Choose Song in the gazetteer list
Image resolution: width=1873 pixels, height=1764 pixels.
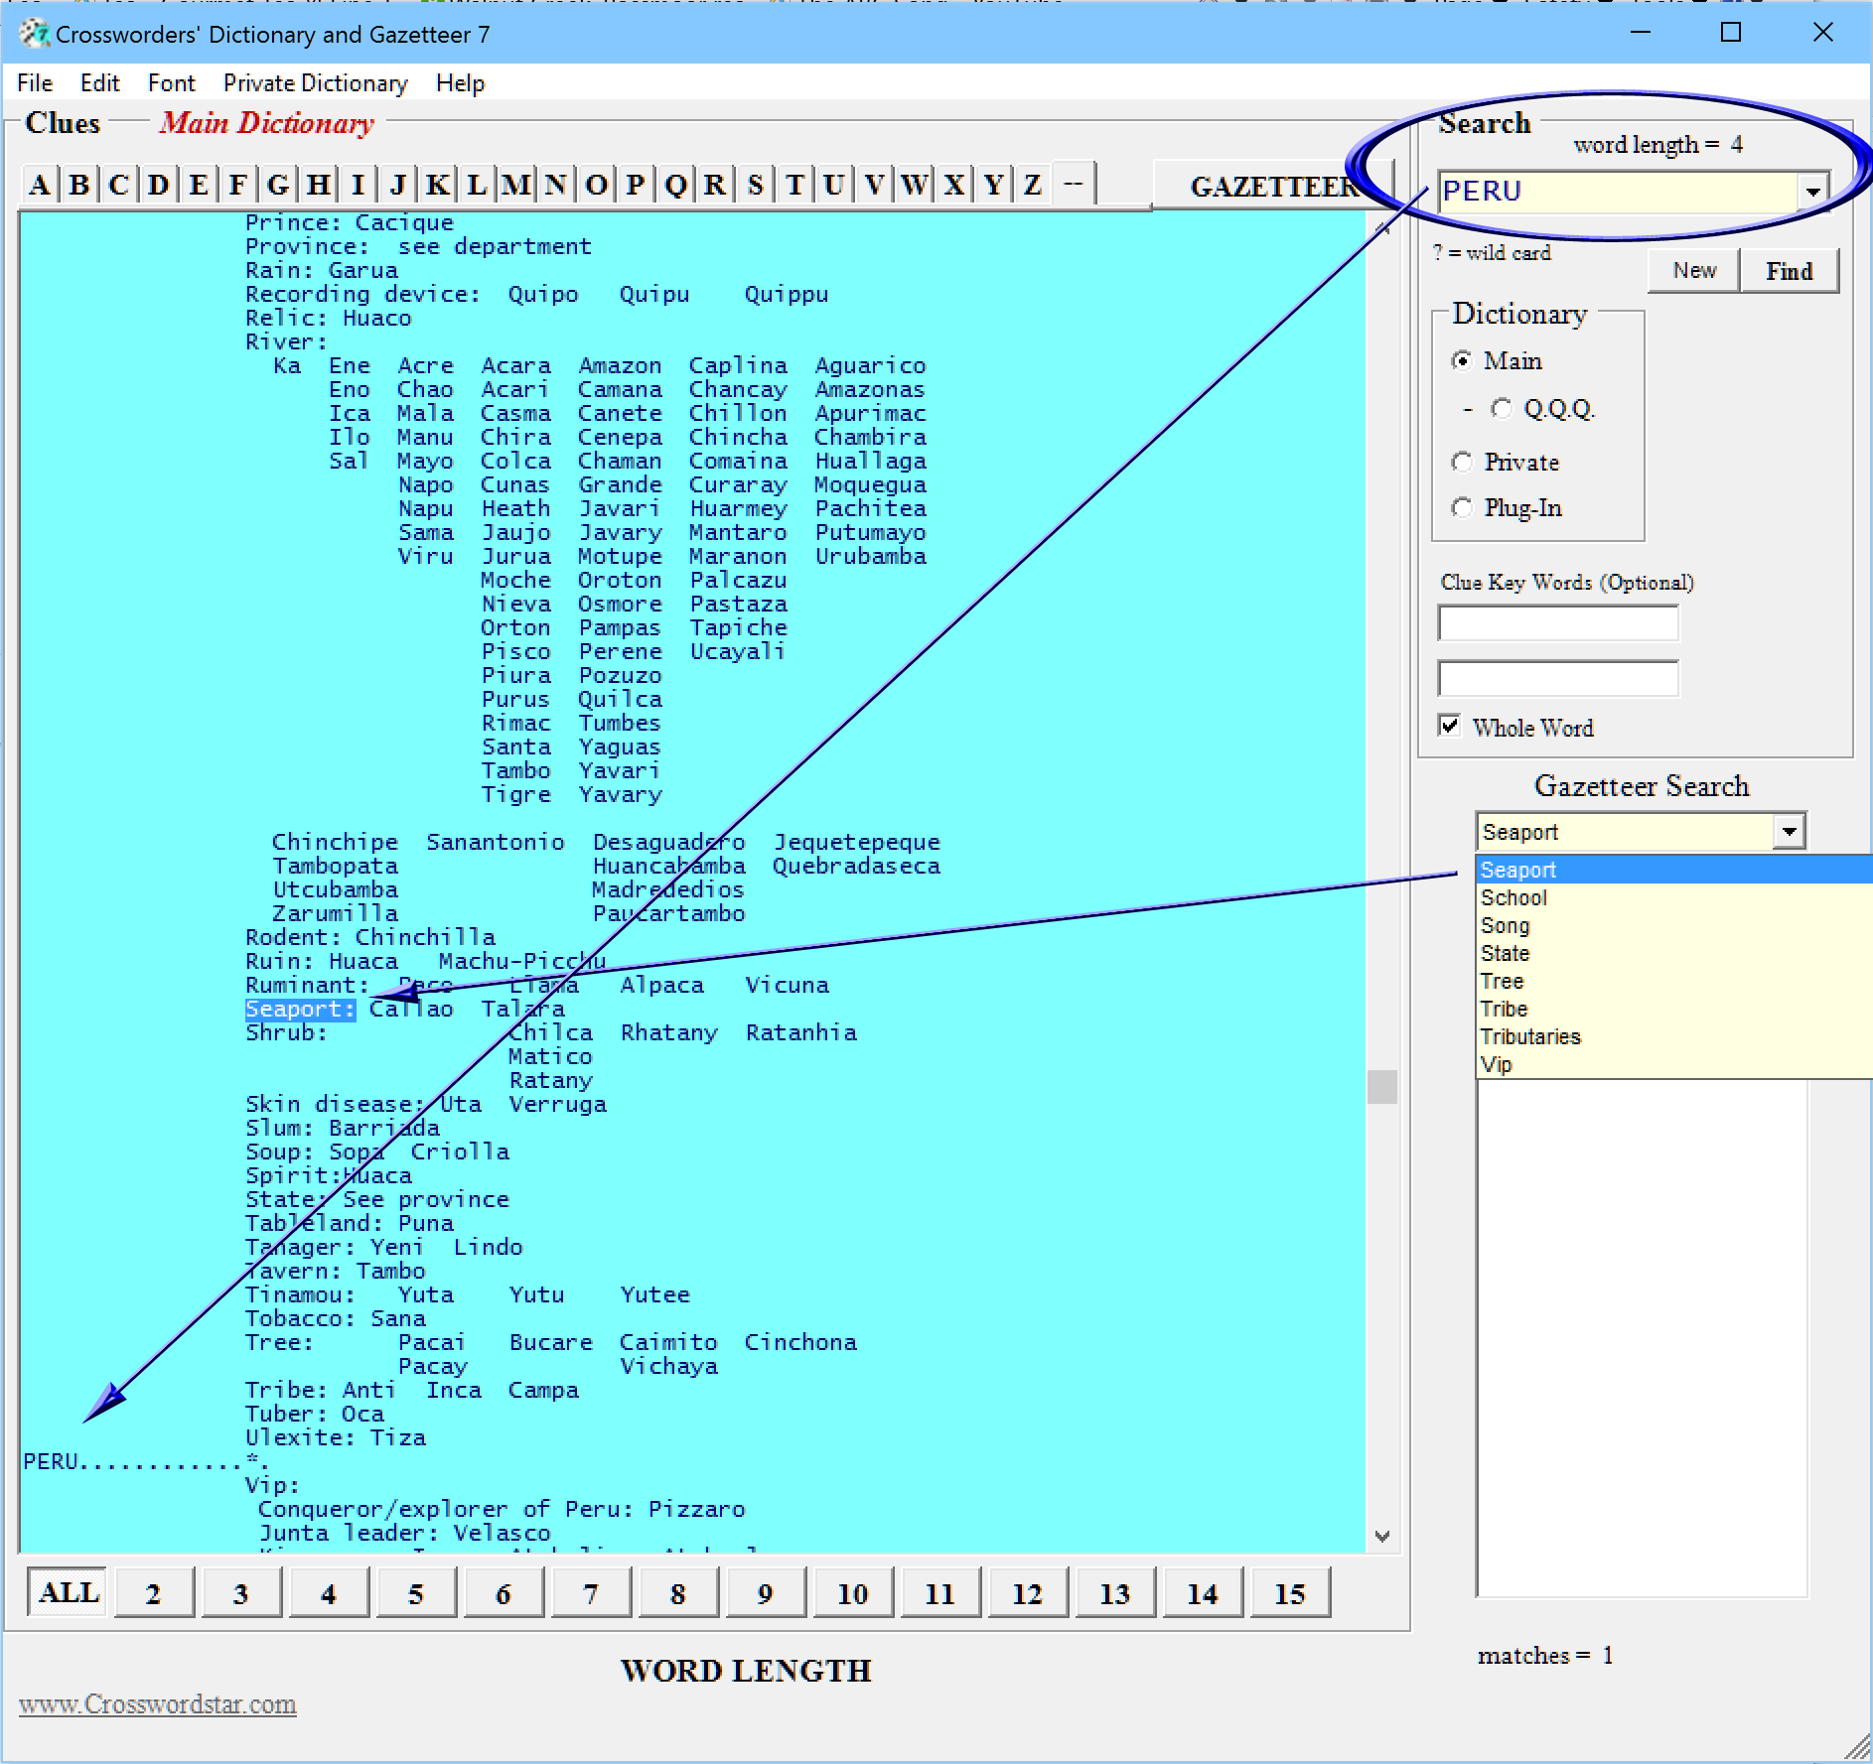1673,925
